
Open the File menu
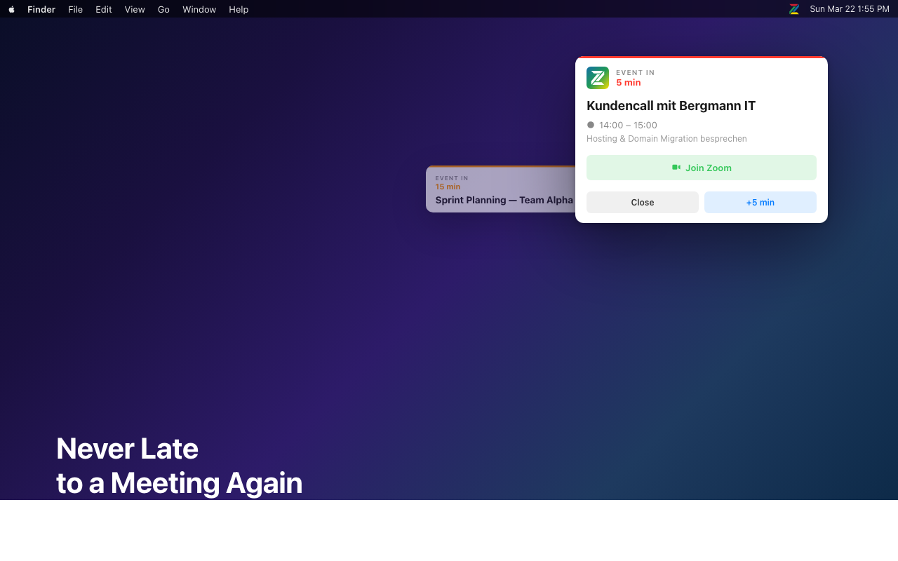[75, 9]
